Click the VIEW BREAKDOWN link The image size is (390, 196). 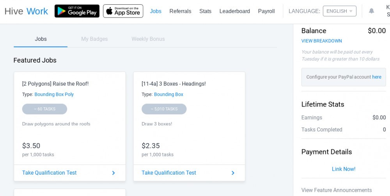[322, 41]
